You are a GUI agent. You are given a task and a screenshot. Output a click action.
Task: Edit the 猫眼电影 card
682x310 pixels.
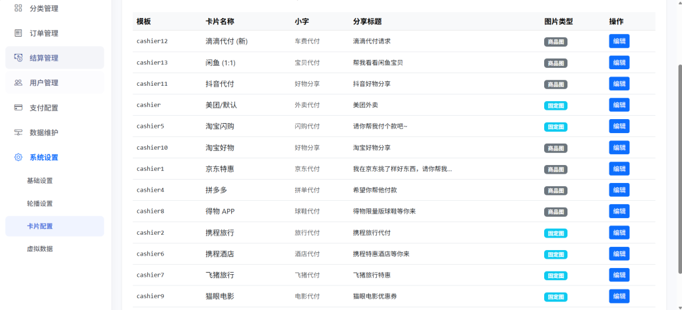coord(619,296)
